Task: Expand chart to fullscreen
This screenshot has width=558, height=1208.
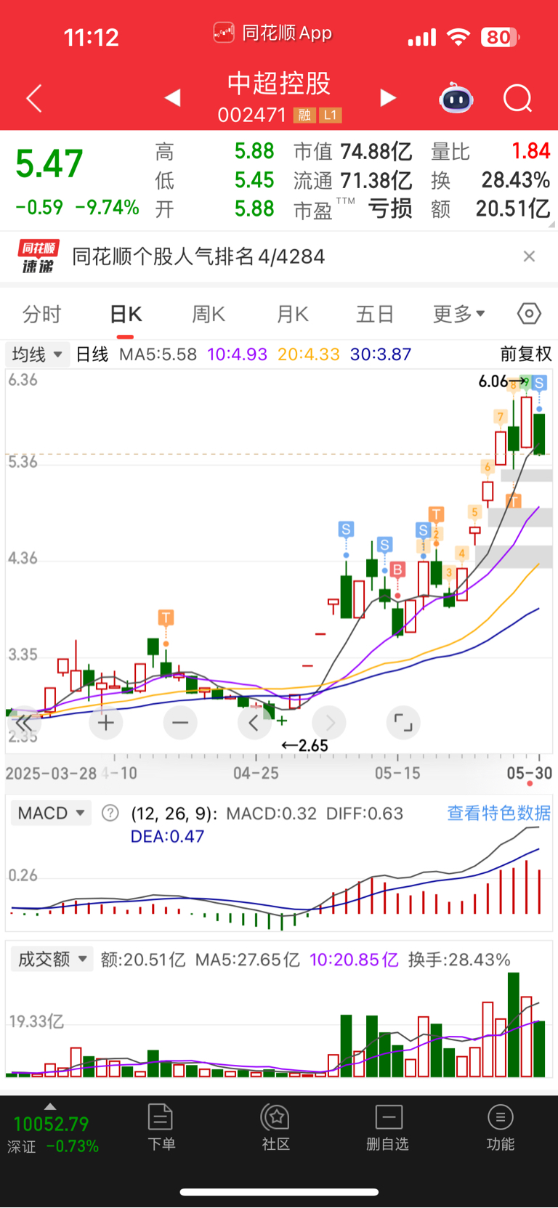Action: click(x=403, y=723)
